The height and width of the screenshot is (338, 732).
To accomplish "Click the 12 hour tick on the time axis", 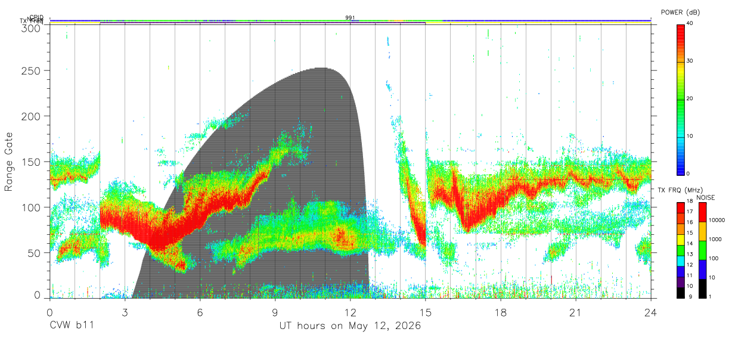I will [351, 312].
